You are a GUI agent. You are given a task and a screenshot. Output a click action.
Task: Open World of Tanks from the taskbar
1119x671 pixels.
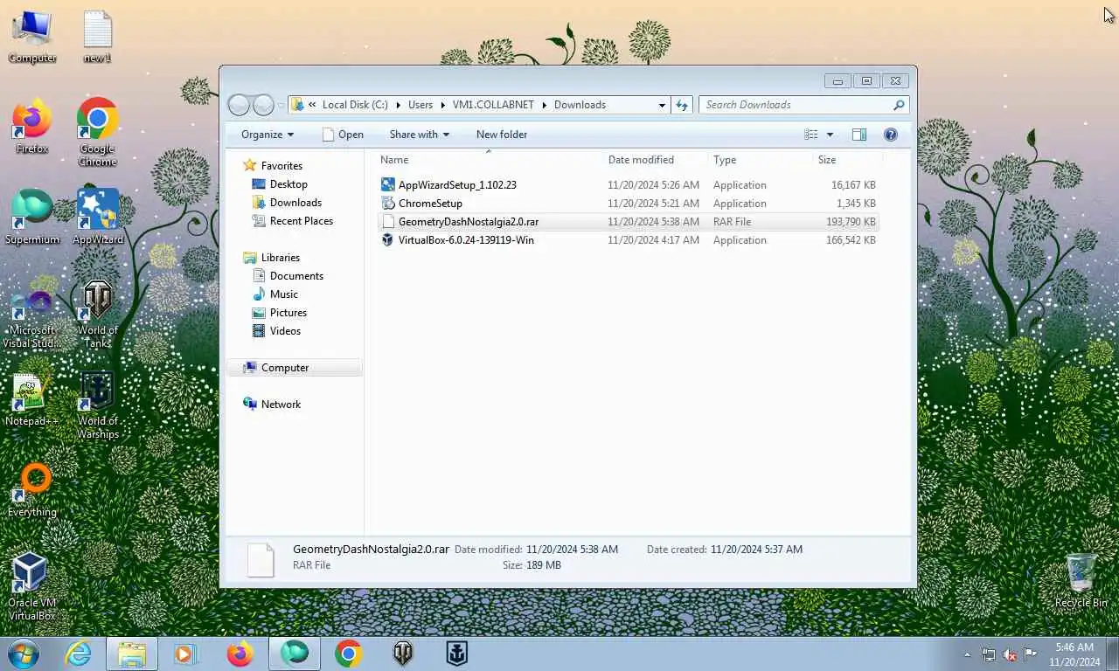click(403, 654)
